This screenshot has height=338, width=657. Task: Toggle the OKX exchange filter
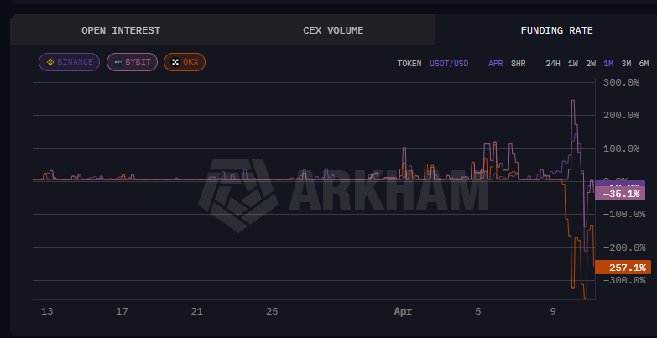185,62
